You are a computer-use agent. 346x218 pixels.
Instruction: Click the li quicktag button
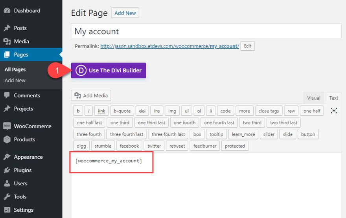[x=211, y=111]
